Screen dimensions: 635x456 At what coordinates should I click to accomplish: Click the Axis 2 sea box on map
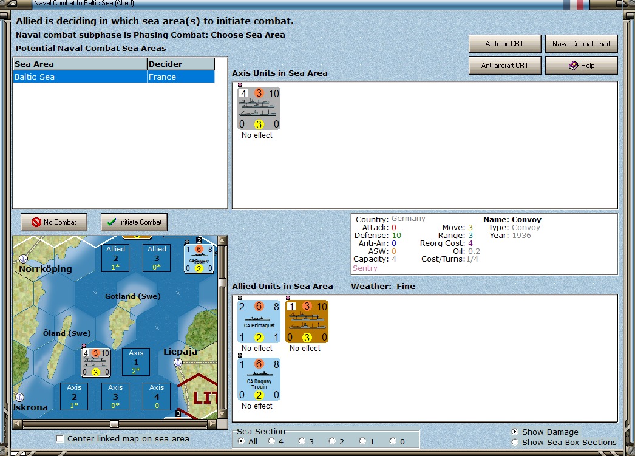(74, 396)
